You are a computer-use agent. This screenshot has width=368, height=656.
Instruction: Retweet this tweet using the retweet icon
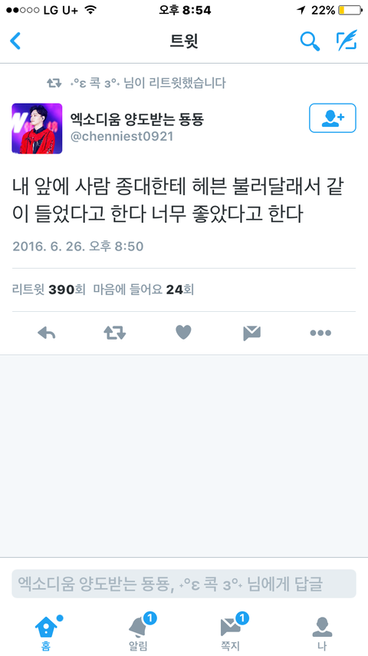(x=114, y=333)
